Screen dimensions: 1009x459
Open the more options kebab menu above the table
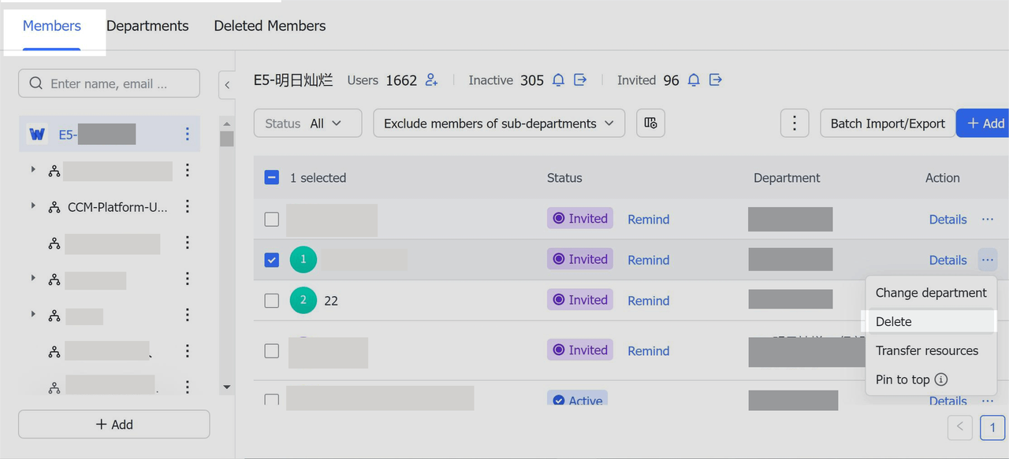[x=794, y=123]
